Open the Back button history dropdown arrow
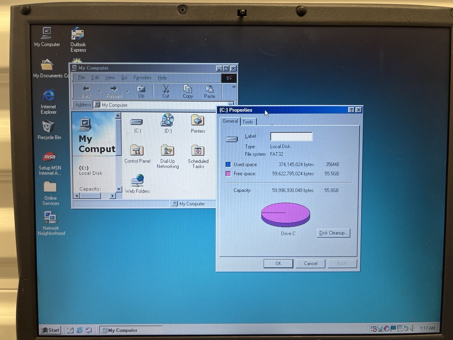Screen dimensions: 453x340 100,92
